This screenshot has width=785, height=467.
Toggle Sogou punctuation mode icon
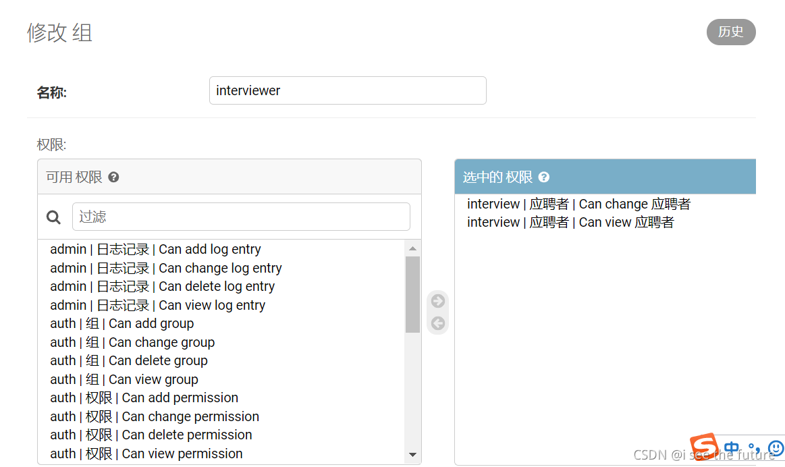tap(753, 448)
